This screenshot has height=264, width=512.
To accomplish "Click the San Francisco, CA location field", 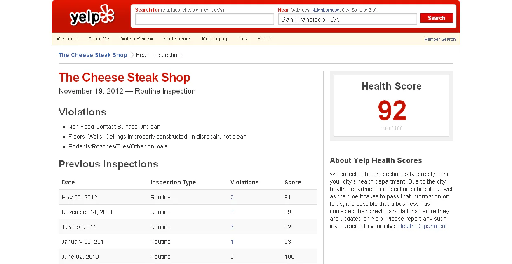I will 347,19.
